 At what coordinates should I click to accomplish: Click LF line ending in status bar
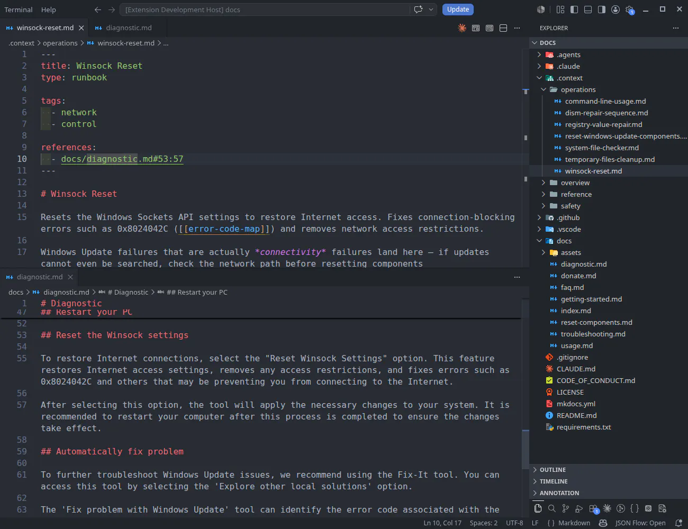[x=535, y=523]
